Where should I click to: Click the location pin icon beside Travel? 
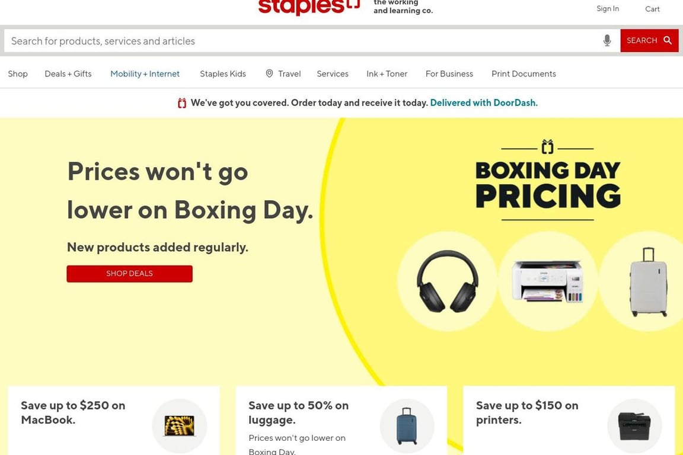click(x=269, y=73)
